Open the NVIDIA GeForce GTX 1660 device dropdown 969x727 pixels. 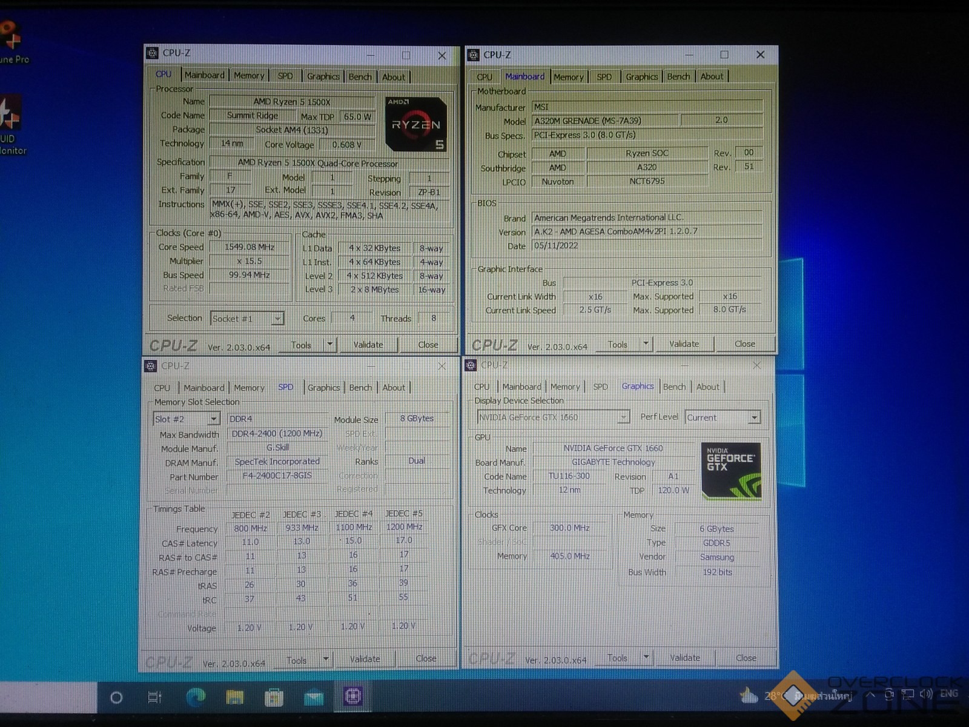[553, 417]
